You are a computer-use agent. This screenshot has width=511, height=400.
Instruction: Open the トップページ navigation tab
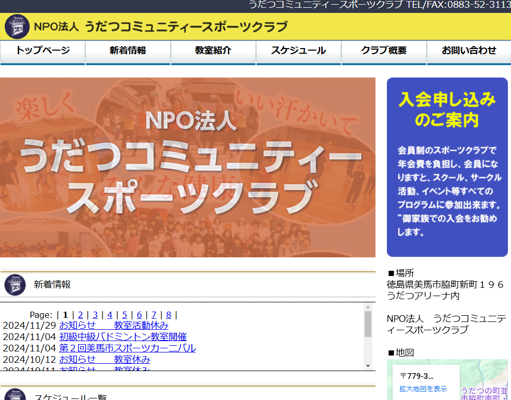[x=43, y=52]
